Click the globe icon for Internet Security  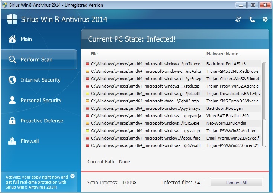coord(12,80)
